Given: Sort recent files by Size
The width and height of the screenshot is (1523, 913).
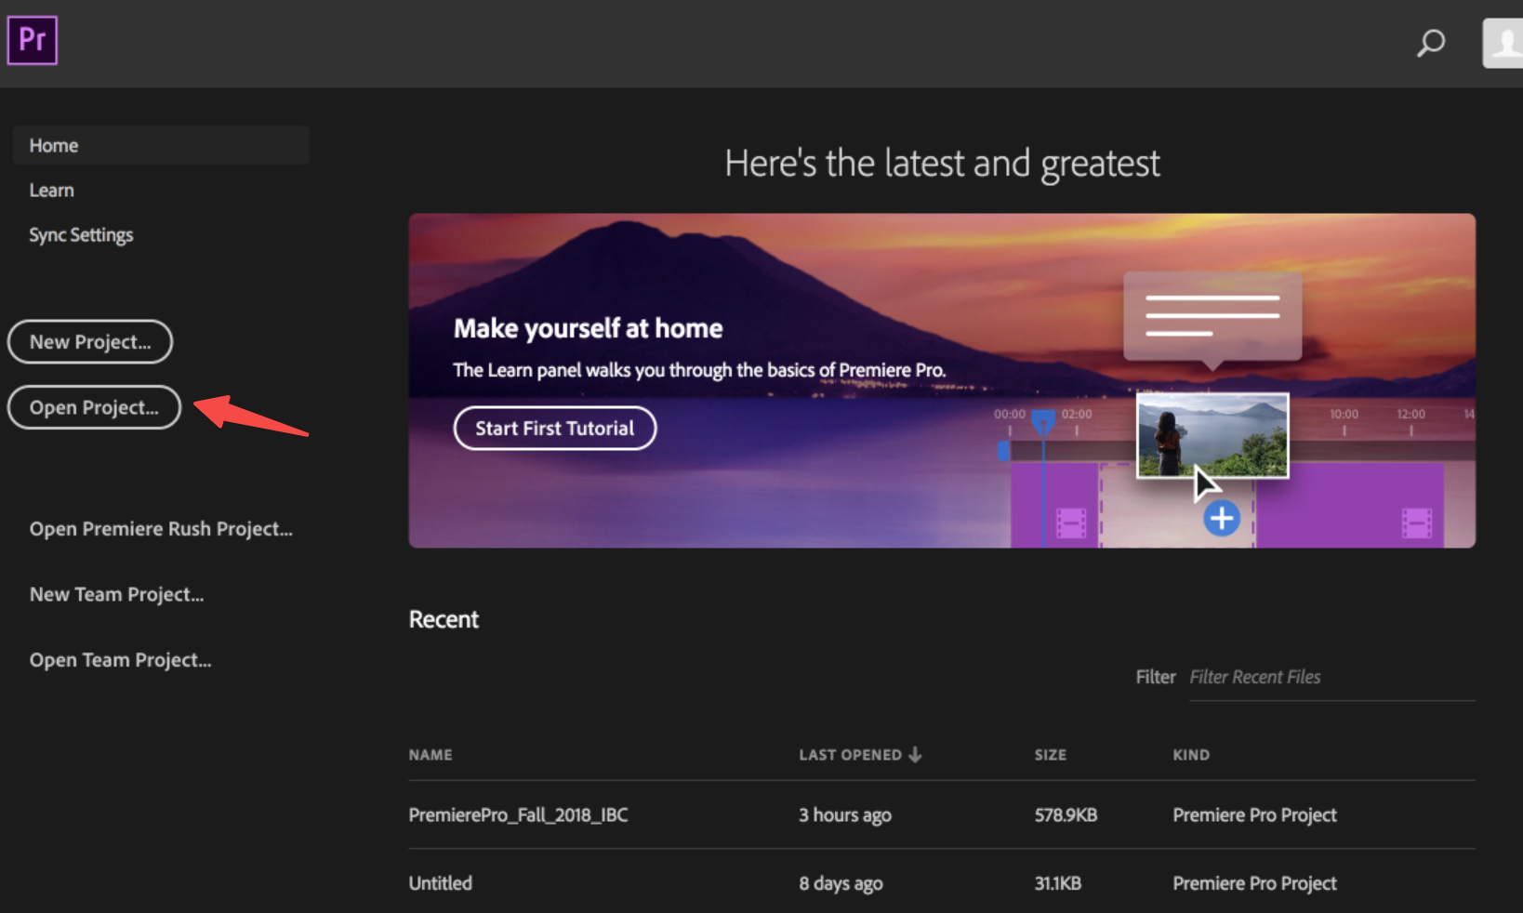Looking at the screenshot, I should pyautogui.click(x=1050, y=754).
